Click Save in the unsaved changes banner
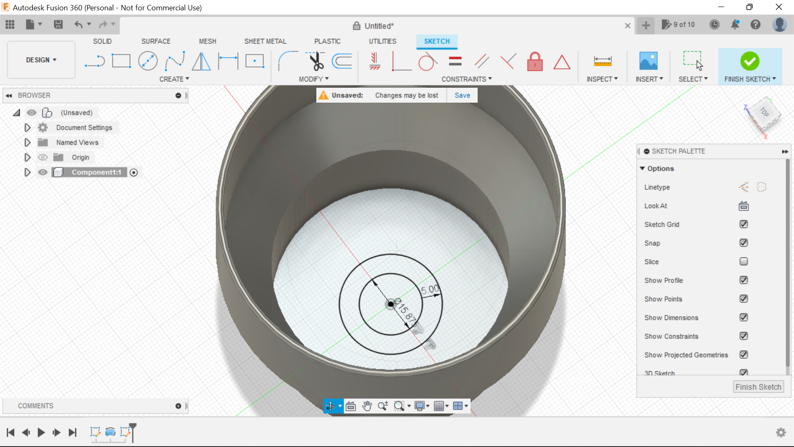Screen dimensions: 794x447 (x=462, y=95)
